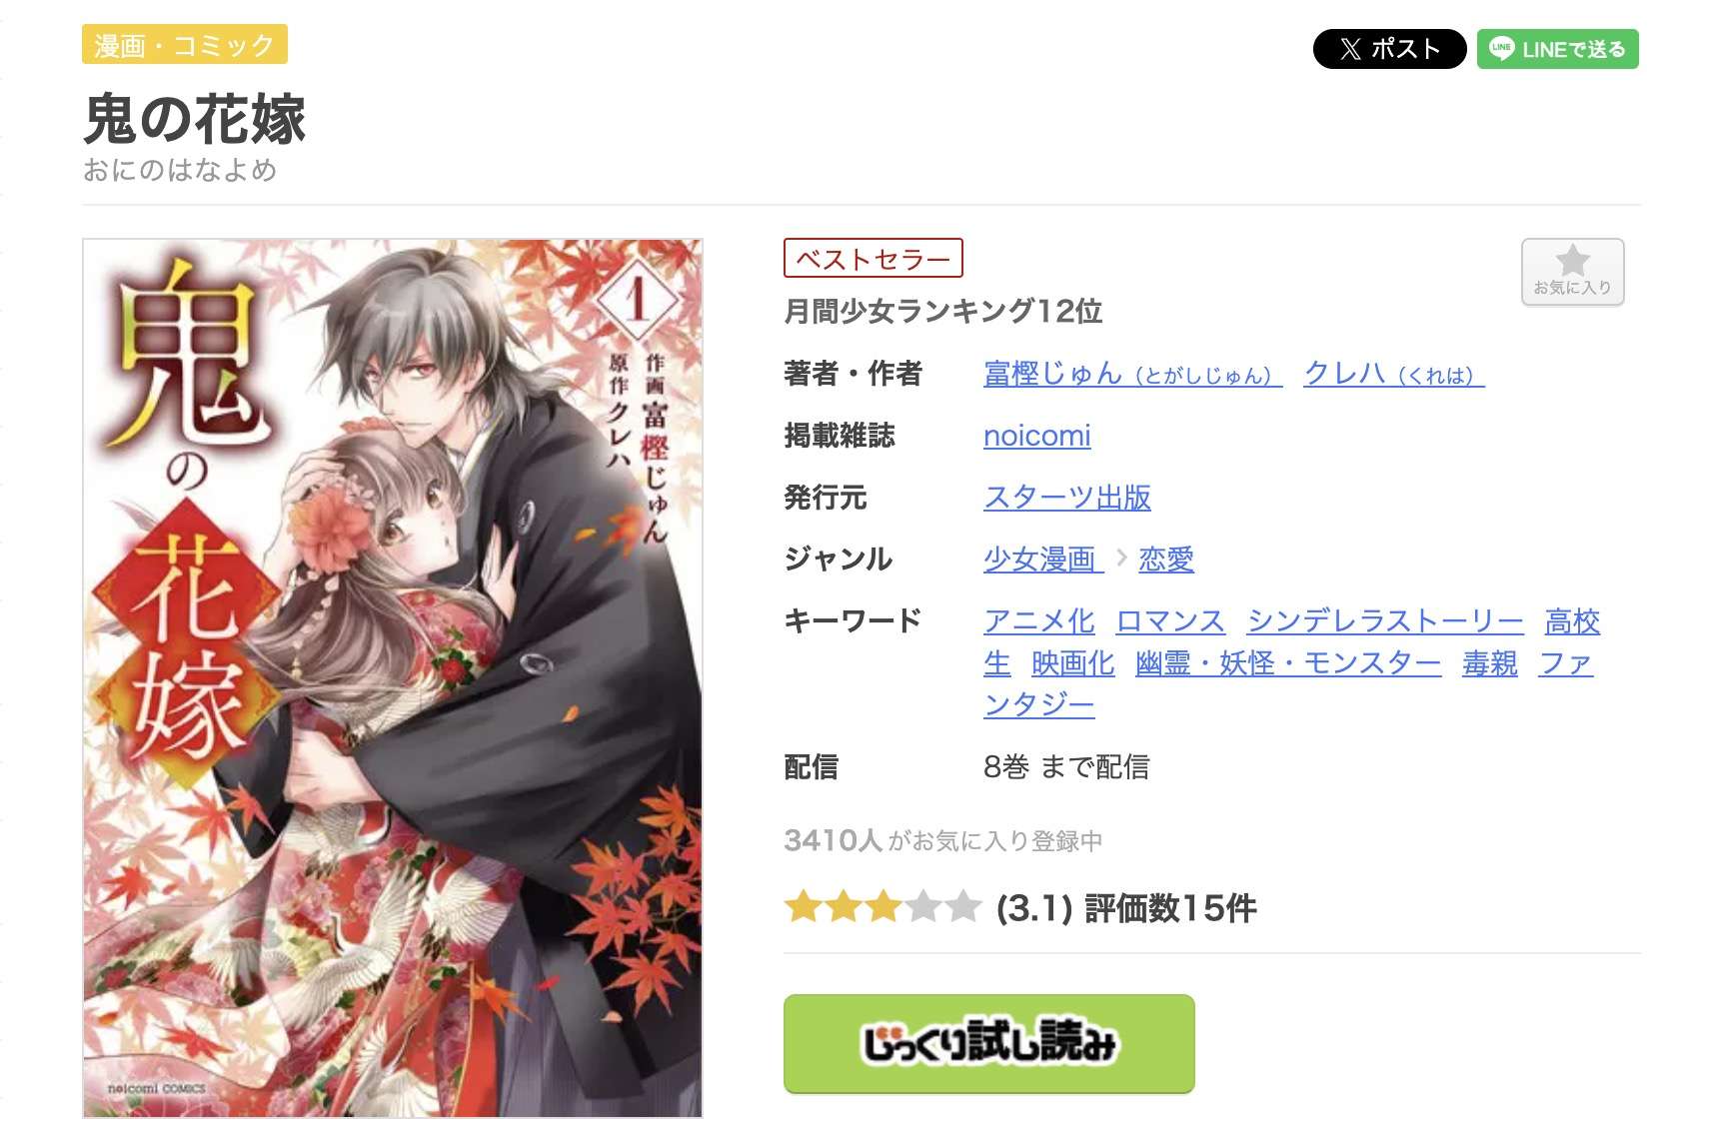Click the X post share button
Viewport: 1729px width, 1145px height.
(x=1388, y=49)
